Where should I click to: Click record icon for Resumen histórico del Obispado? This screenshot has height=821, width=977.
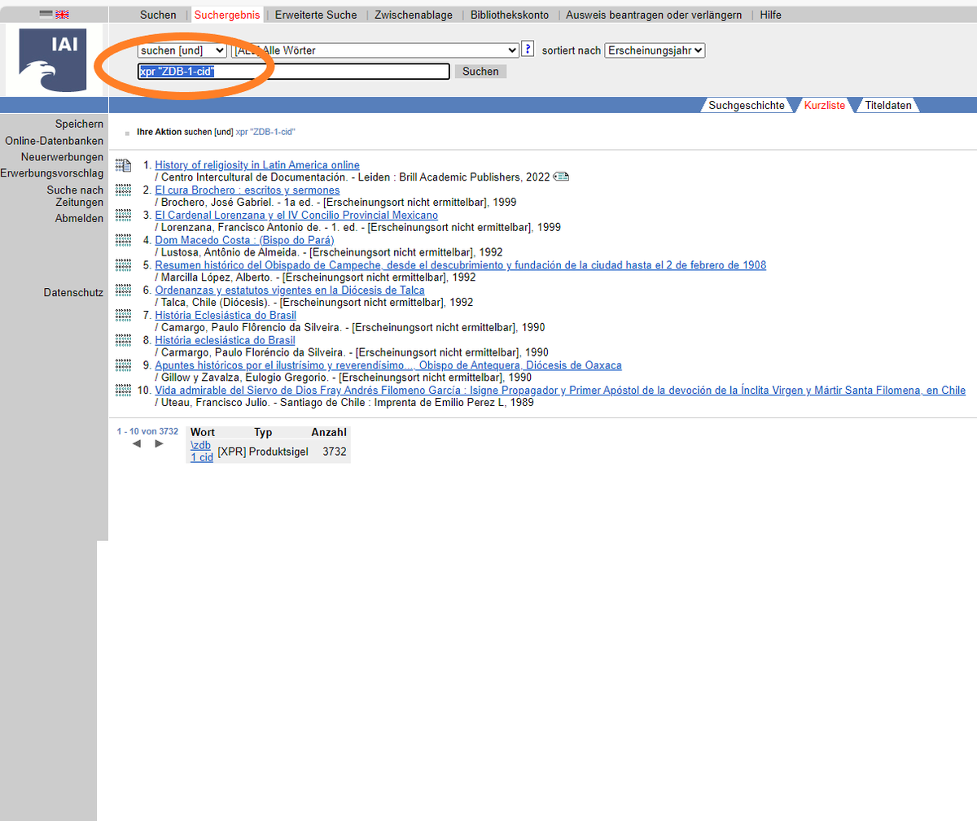[123, 265]
